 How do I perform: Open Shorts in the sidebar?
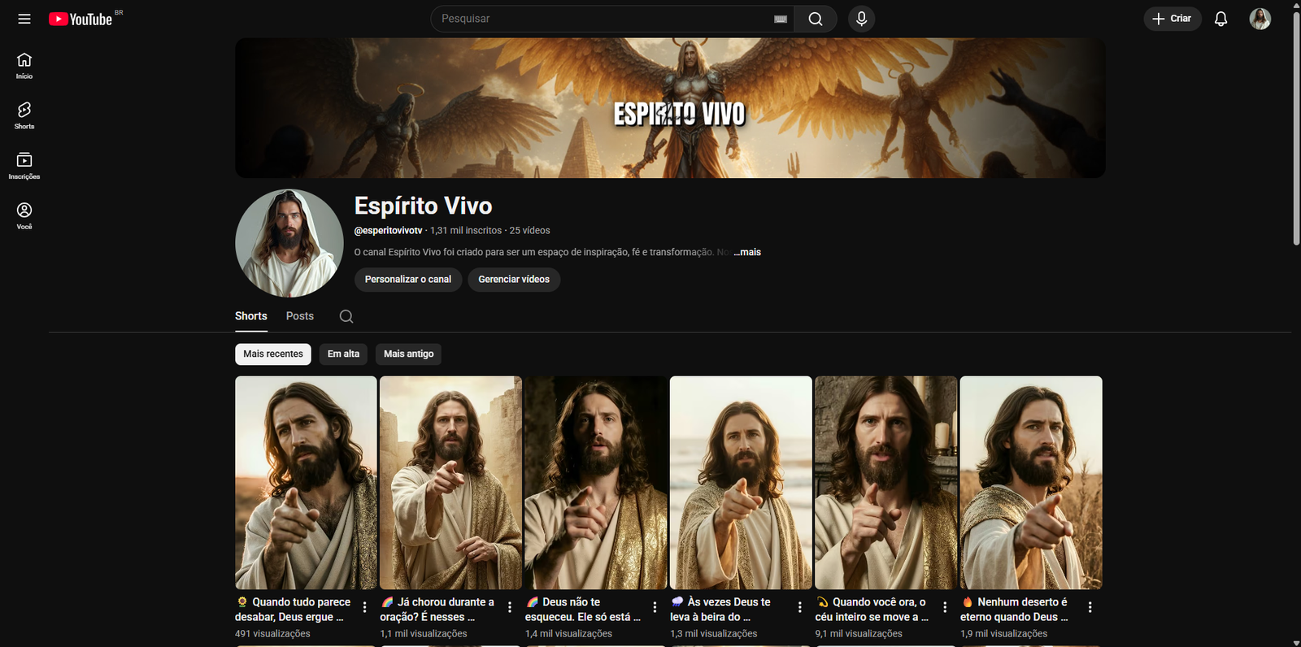click(24, 116)
